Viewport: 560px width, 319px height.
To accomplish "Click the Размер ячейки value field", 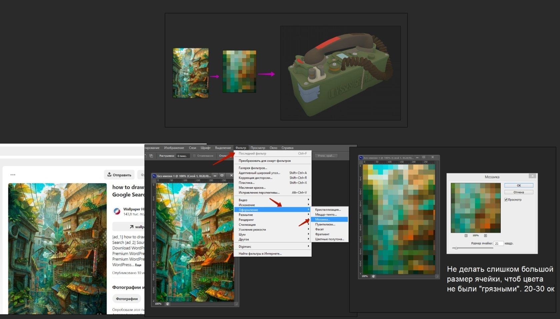I will click(x=498, y=243).
